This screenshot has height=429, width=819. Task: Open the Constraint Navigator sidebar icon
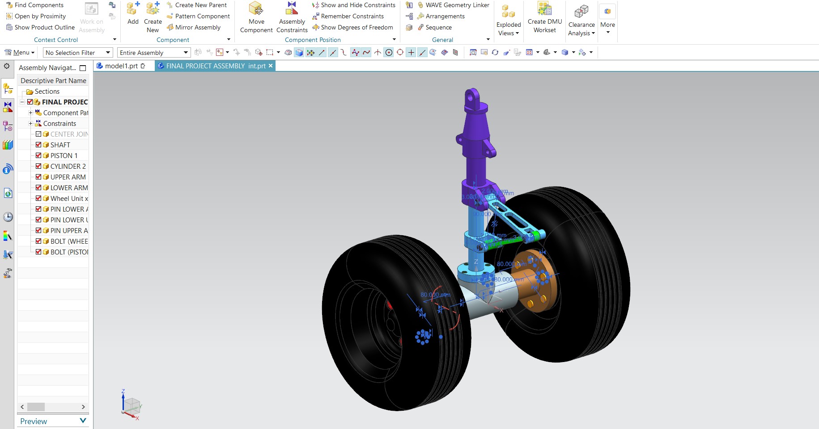click(x=8, y=107)
